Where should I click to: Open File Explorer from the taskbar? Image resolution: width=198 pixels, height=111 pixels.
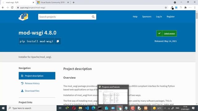[x=80, y=108]
